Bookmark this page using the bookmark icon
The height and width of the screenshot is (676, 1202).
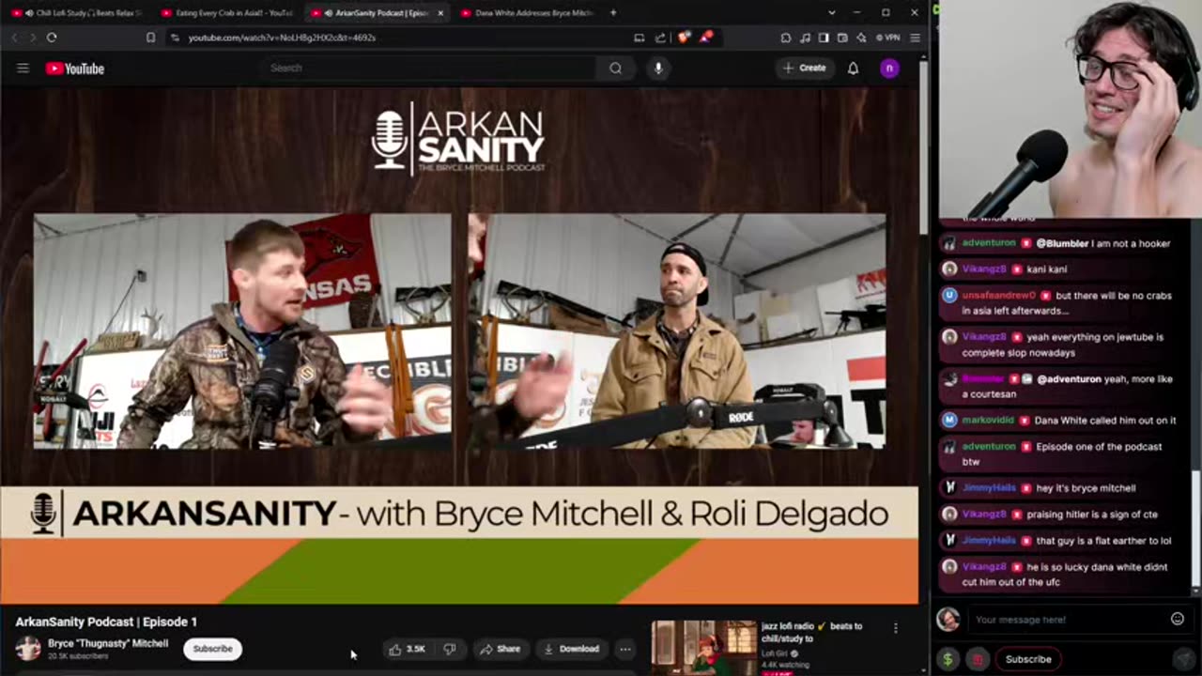[150, 38]
